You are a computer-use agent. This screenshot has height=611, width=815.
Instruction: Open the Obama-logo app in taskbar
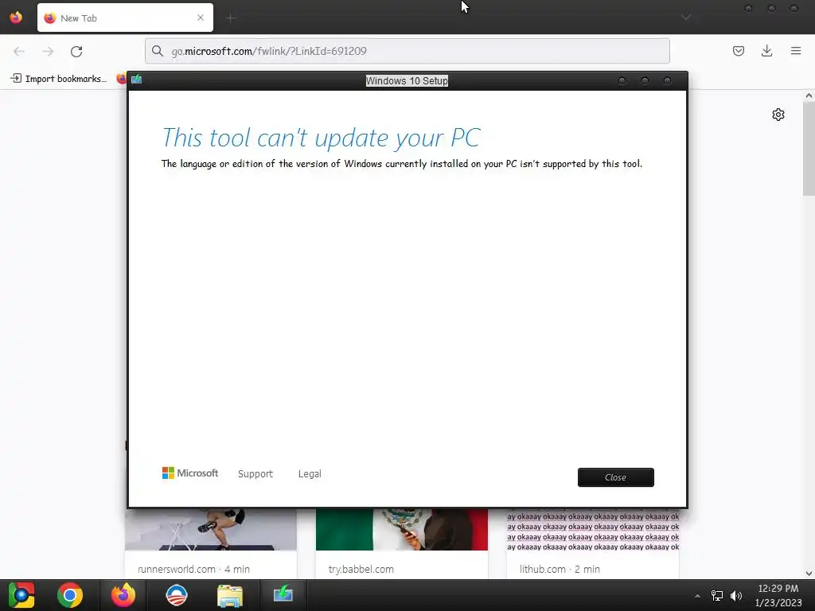point(176,595)
